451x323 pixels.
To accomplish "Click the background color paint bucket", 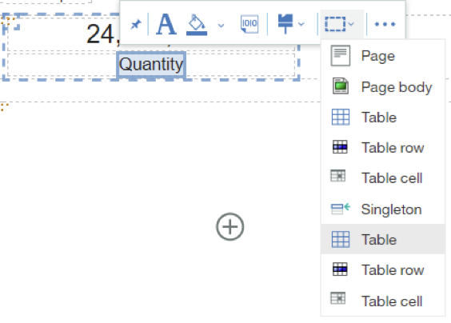I will point(197,25).
